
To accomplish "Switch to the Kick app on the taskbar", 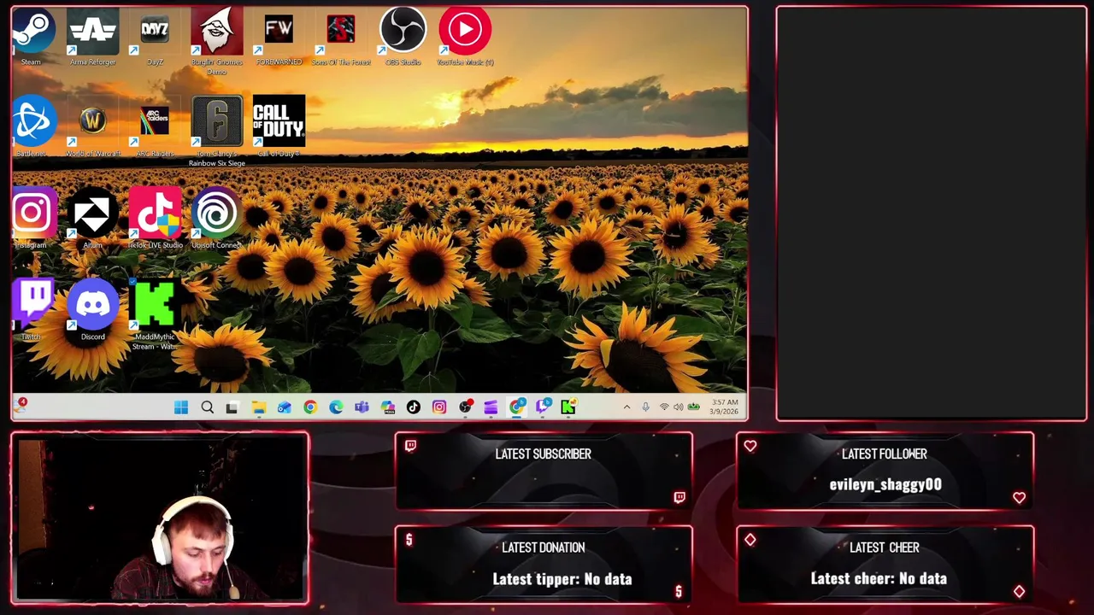I will pos(568,407).
